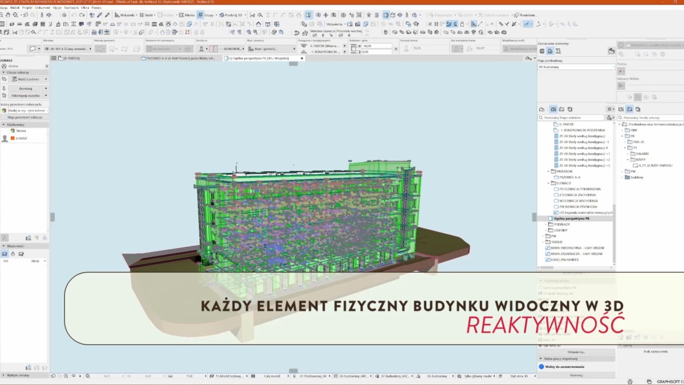Expand the TABELKI folder
The width and height of the screenshot is (684, 385).
tap(543, 242)
